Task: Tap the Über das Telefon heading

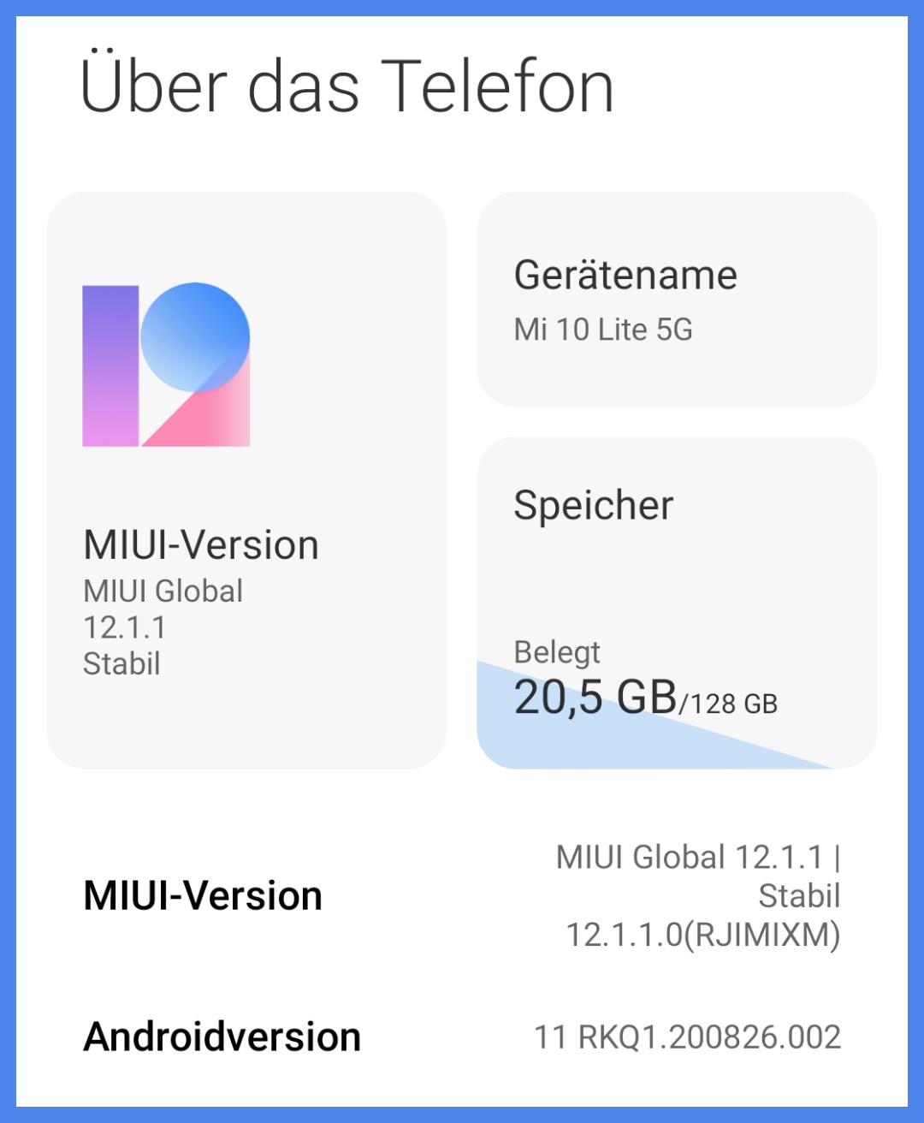Action: 347,86
